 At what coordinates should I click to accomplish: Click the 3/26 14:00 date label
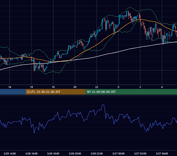pyautogui.click(x=10, y=153)
